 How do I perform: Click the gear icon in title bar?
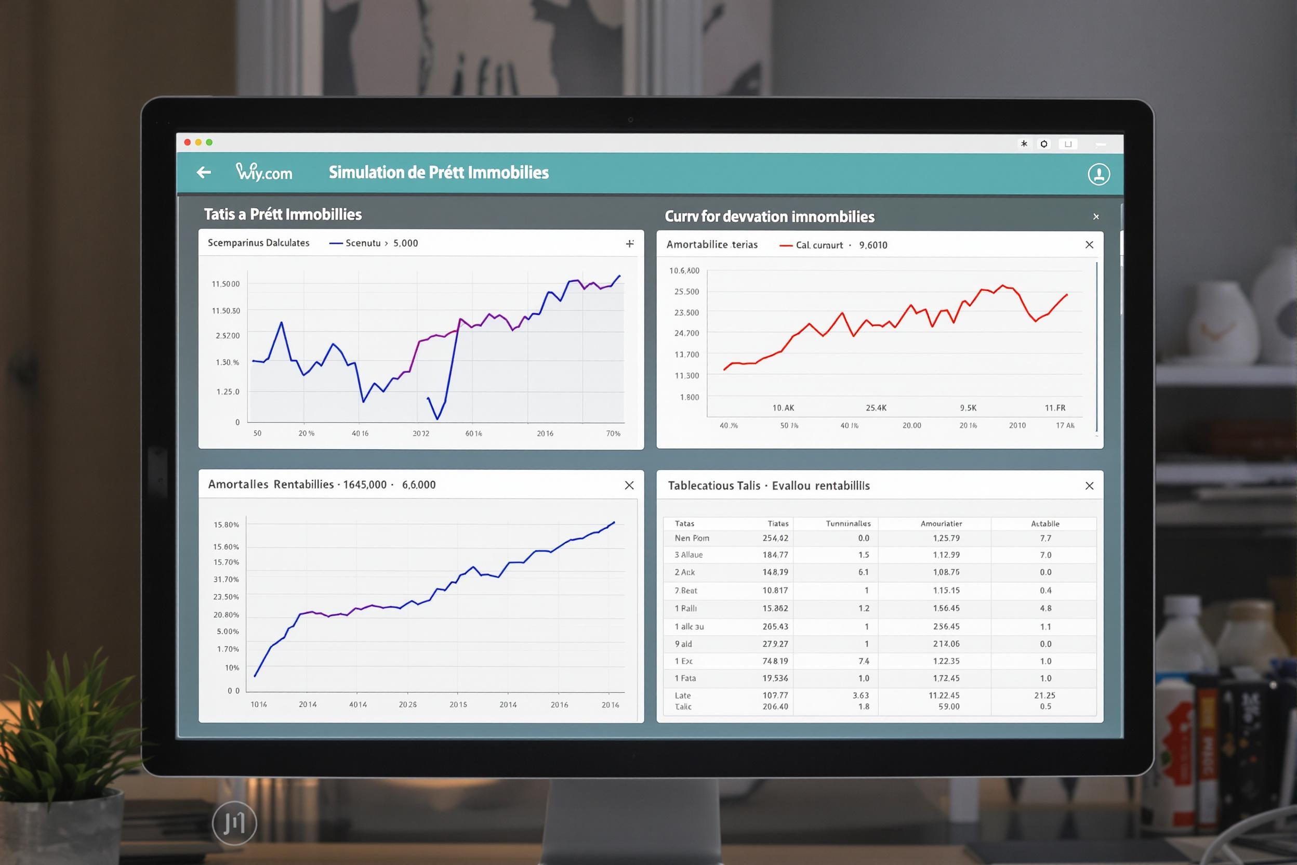coord(1044,144)
